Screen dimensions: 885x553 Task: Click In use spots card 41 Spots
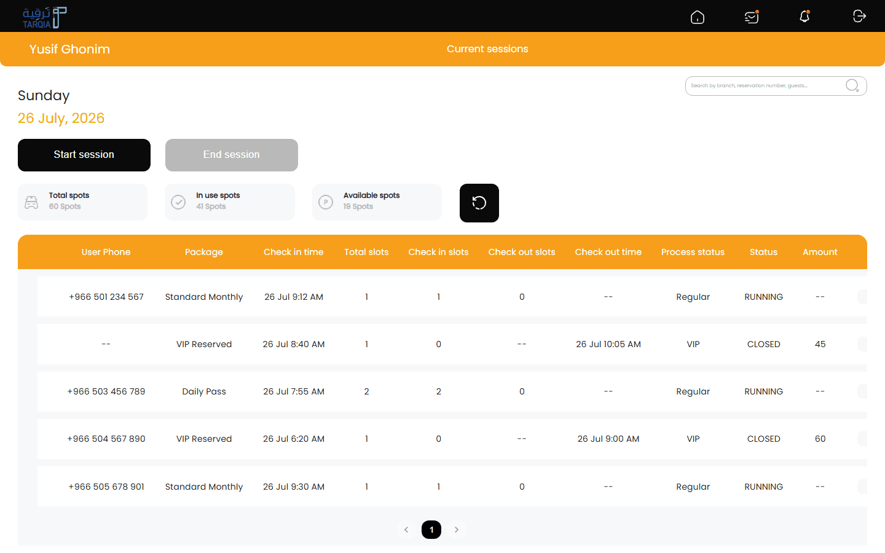(230, 202)
